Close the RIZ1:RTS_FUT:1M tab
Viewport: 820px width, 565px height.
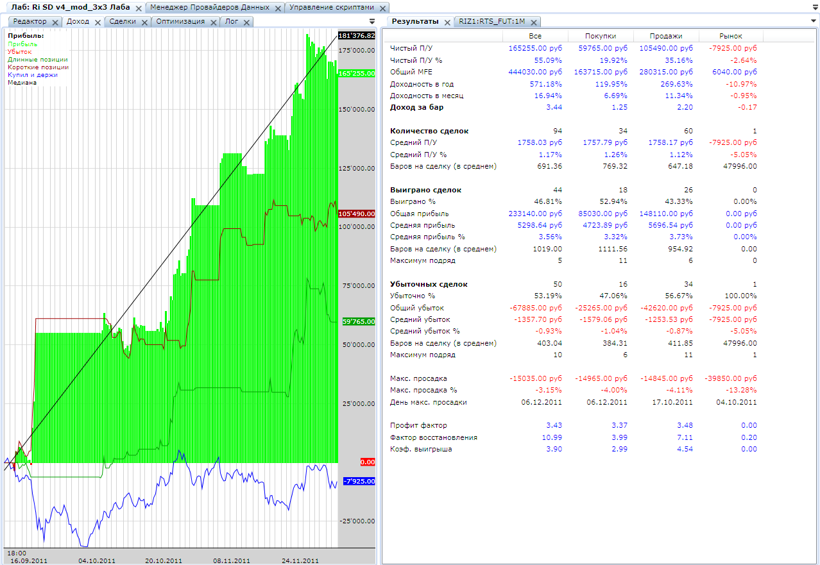534,22
